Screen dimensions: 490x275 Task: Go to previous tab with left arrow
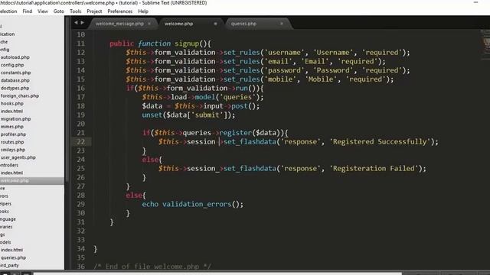76,22
